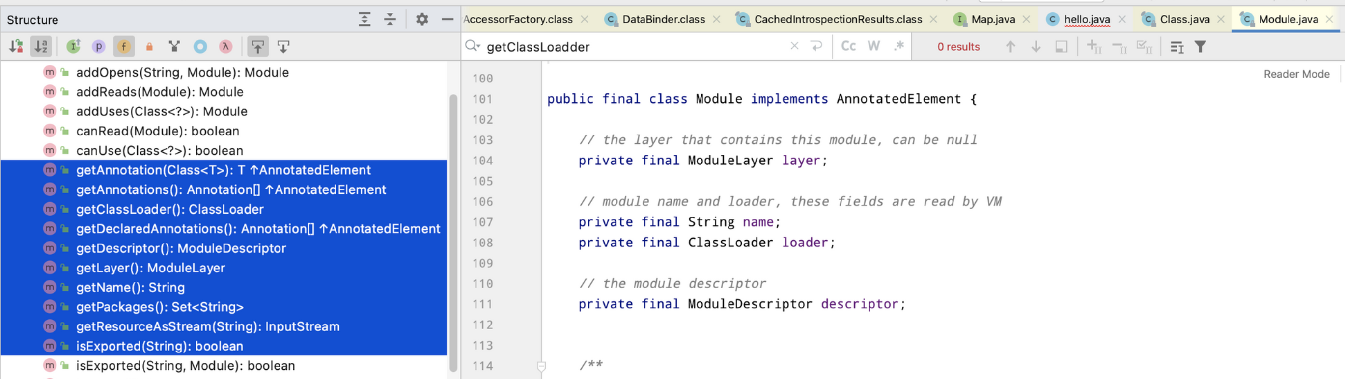Select addUses(Class<?>) method in Structure
This screenshot has height=379, width=1345.
[224, 111]
